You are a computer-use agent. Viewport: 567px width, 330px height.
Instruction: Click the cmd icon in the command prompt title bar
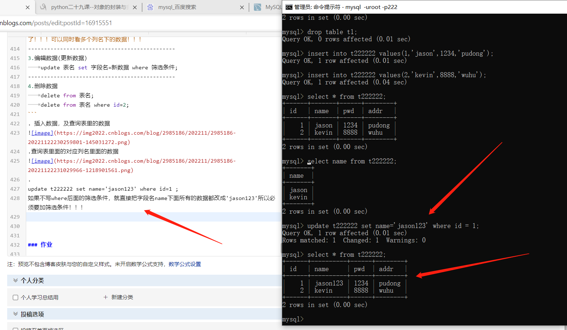289,7
